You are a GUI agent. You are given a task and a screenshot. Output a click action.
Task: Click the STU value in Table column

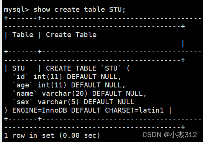(18, 68)
